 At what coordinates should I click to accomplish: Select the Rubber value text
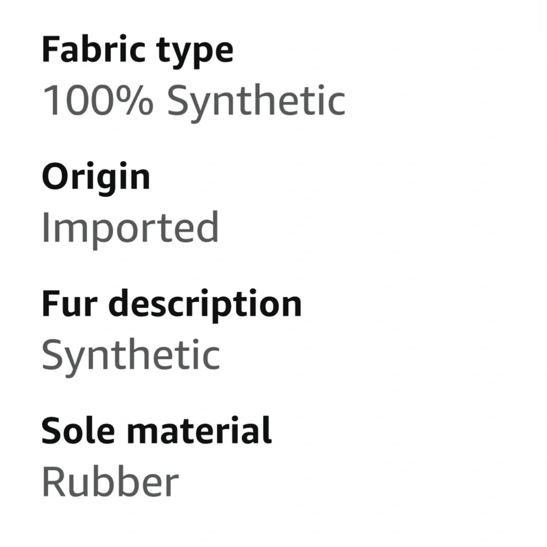[110, 481]
